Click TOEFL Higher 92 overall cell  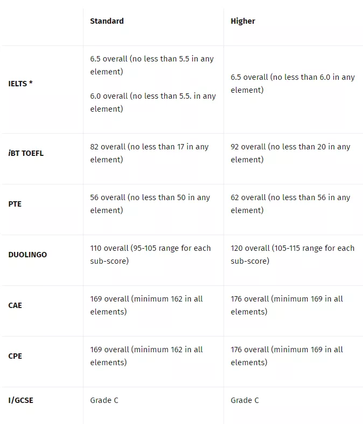pyautogui.click(x=290, y=153)
